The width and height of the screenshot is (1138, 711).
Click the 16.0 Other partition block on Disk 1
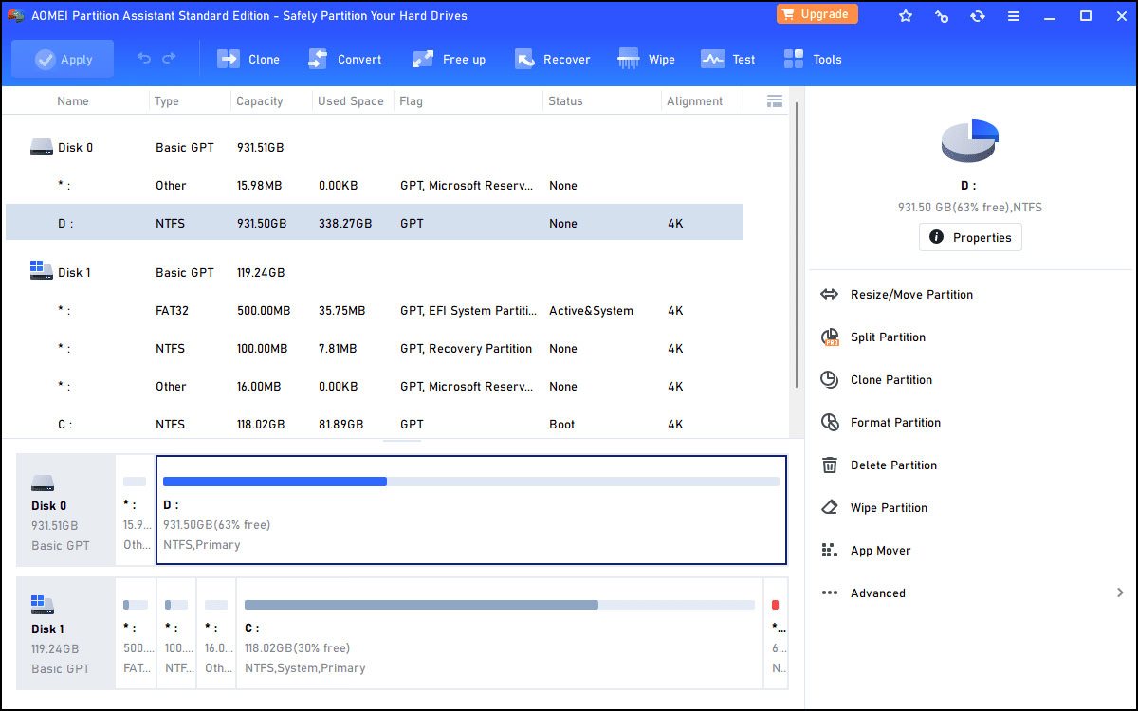pos(216,633)
